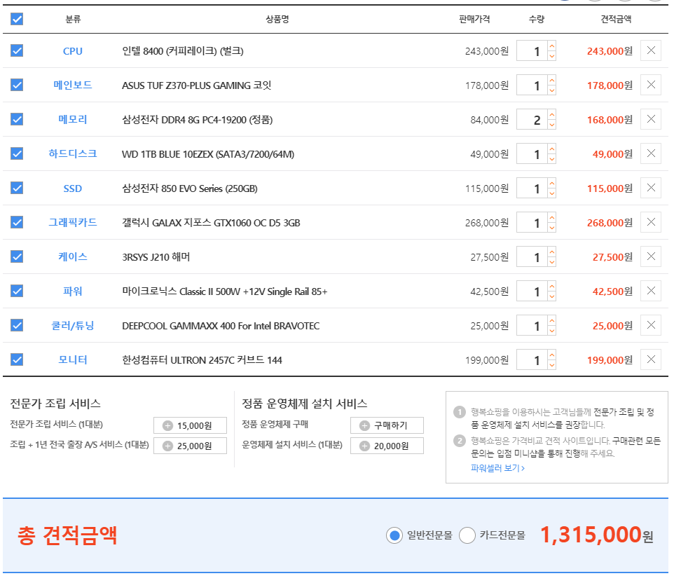Viewport: 674px width, 576px height.
Task: Uncheck the 쿨러/튜닝 row checkbox
Action: pos(17,325)
